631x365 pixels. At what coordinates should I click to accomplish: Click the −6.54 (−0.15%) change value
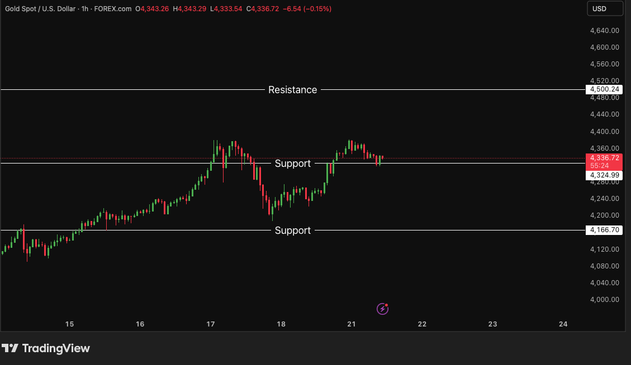(307, 9)
